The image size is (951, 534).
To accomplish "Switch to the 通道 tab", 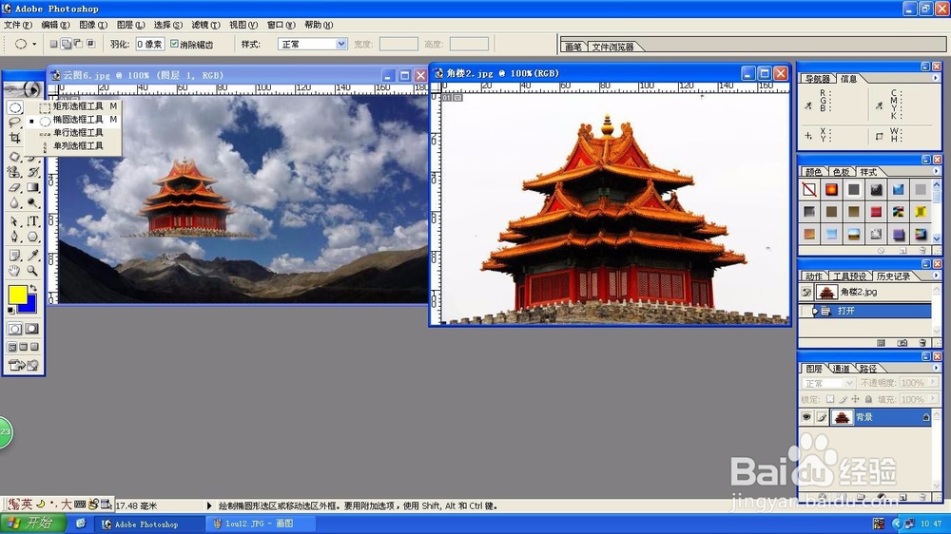I will [x=841, y=369].
